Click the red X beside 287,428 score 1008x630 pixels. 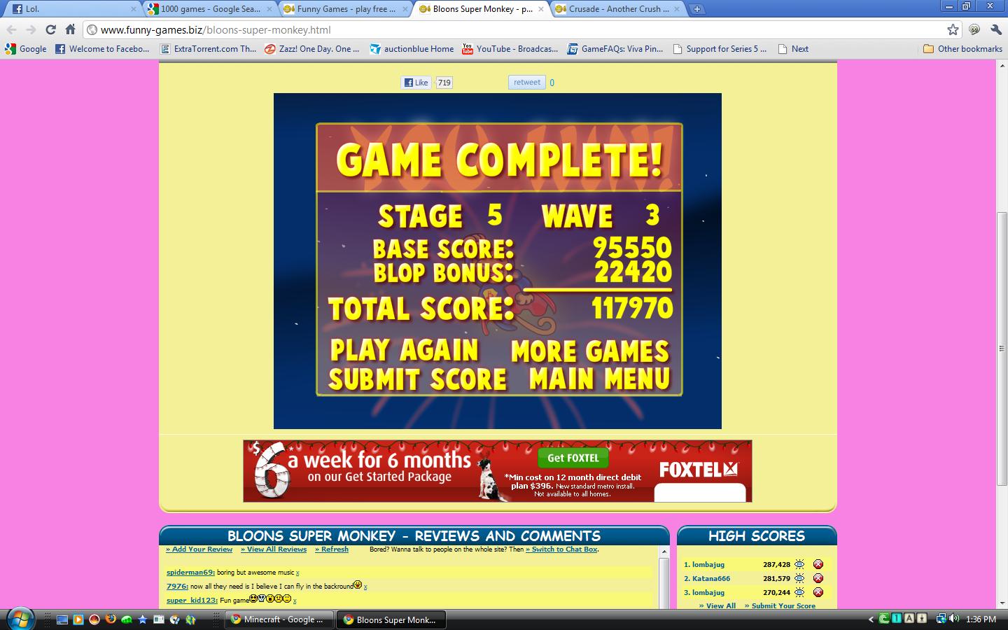(818, 564)
